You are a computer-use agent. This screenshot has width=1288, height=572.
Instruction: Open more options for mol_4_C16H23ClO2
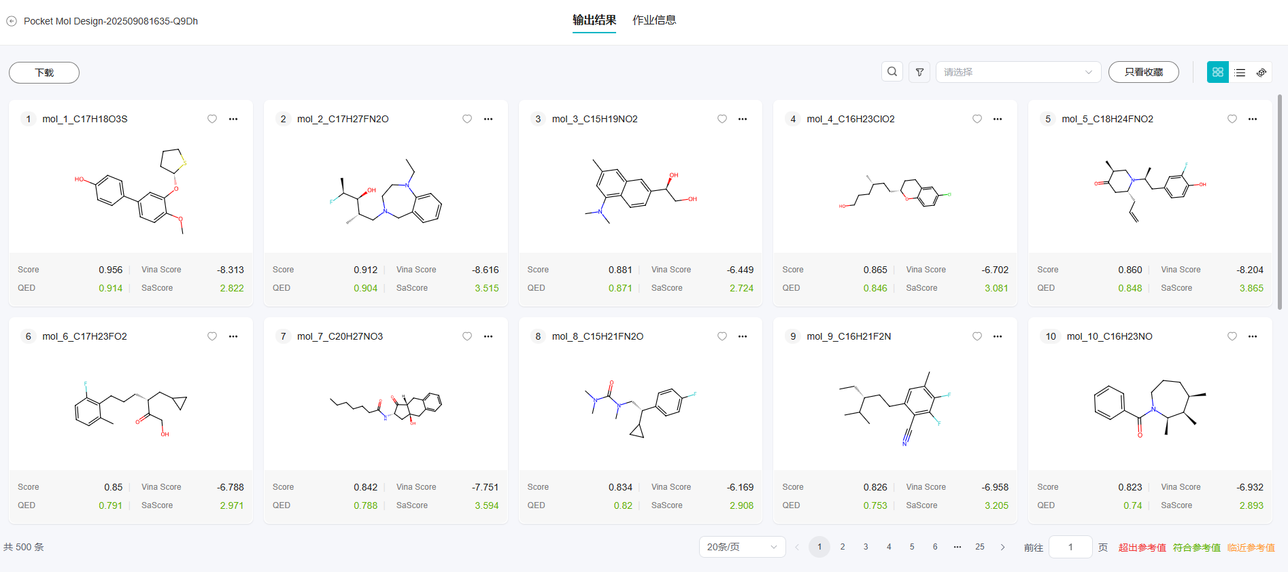[x=998, y=119]
